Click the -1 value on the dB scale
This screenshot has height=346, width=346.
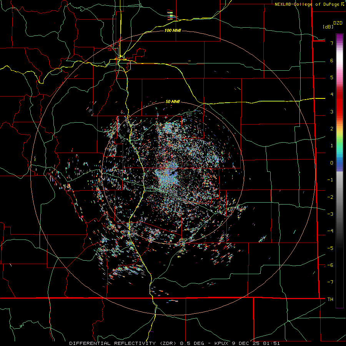coord(330,180)
